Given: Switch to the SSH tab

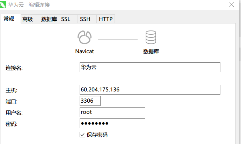Looking at the screenshot, I should pos(87,19).
